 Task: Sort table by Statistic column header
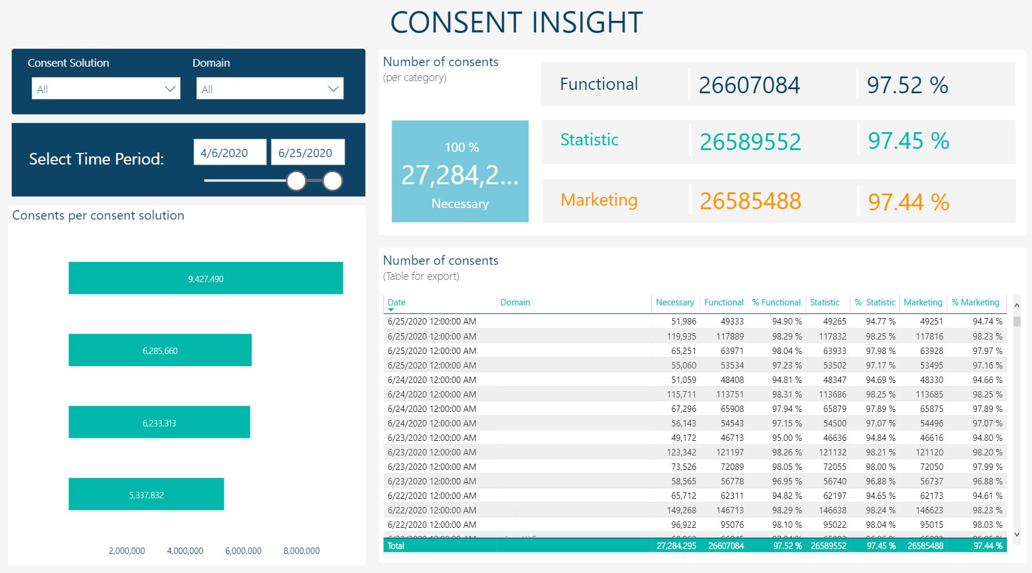coord(824,302)
